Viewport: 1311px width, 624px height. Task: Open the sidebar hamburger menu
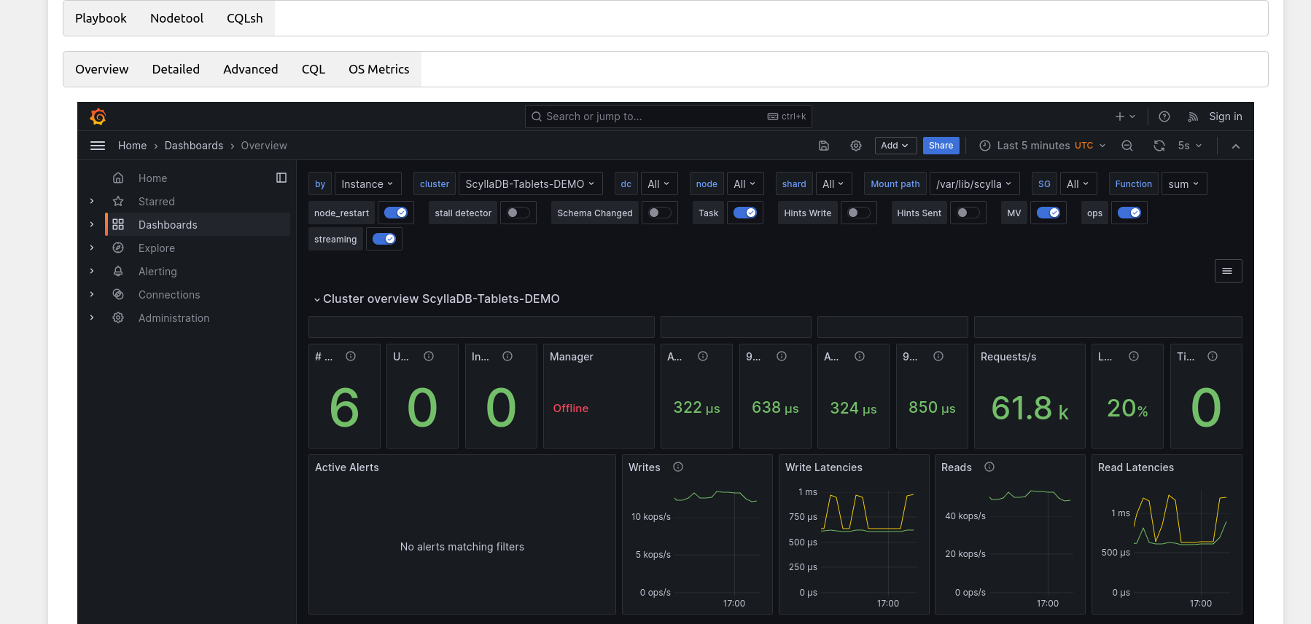click(98, 146)
